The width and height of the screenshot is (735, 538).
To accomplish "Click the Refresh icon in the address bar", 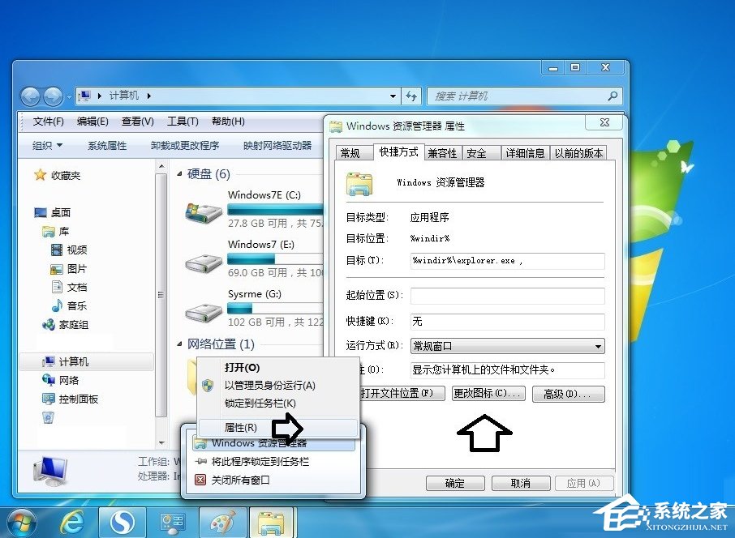I will [412, 96].
